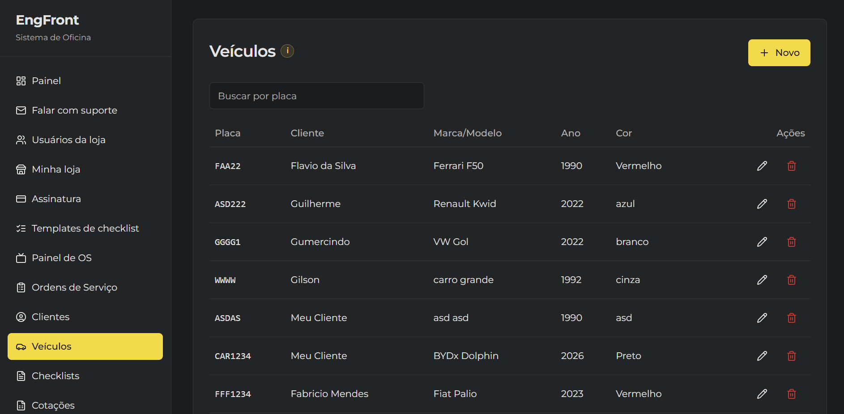Viewport: 844px width, 414px height.
Task: Open the Cotações section
Action: (x=53, y=405)
